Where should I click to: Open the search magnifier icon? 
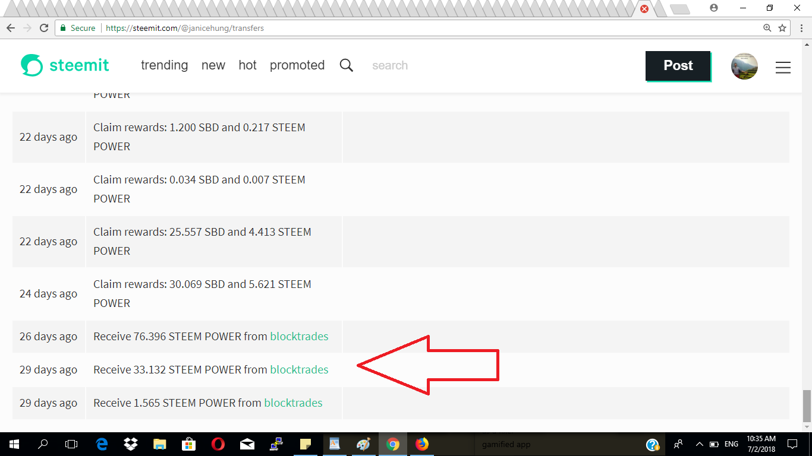click(x=347, y=65)
